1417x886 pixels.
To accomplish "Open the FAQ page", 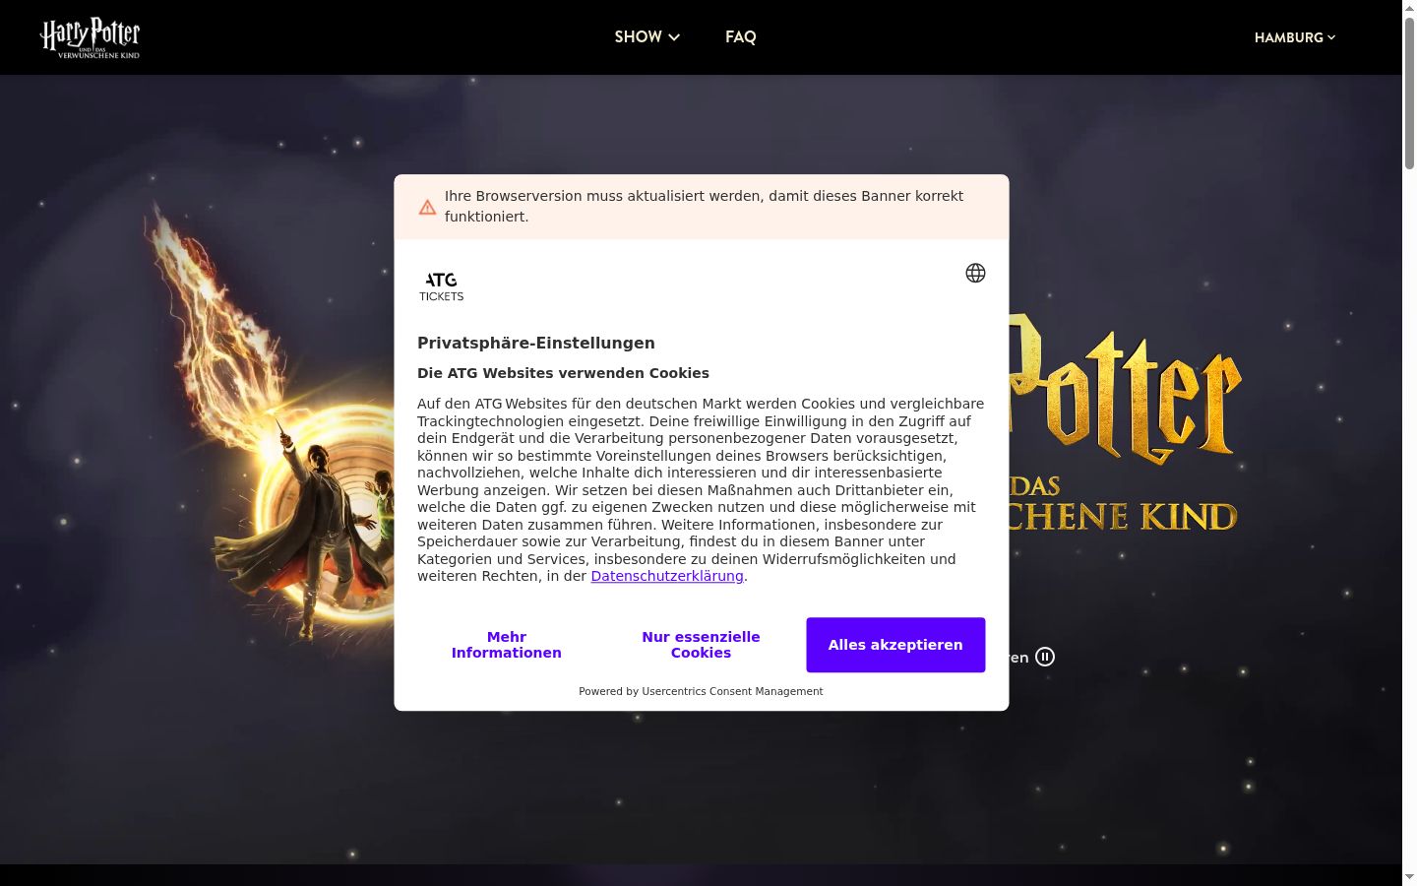I will point(741,37).
